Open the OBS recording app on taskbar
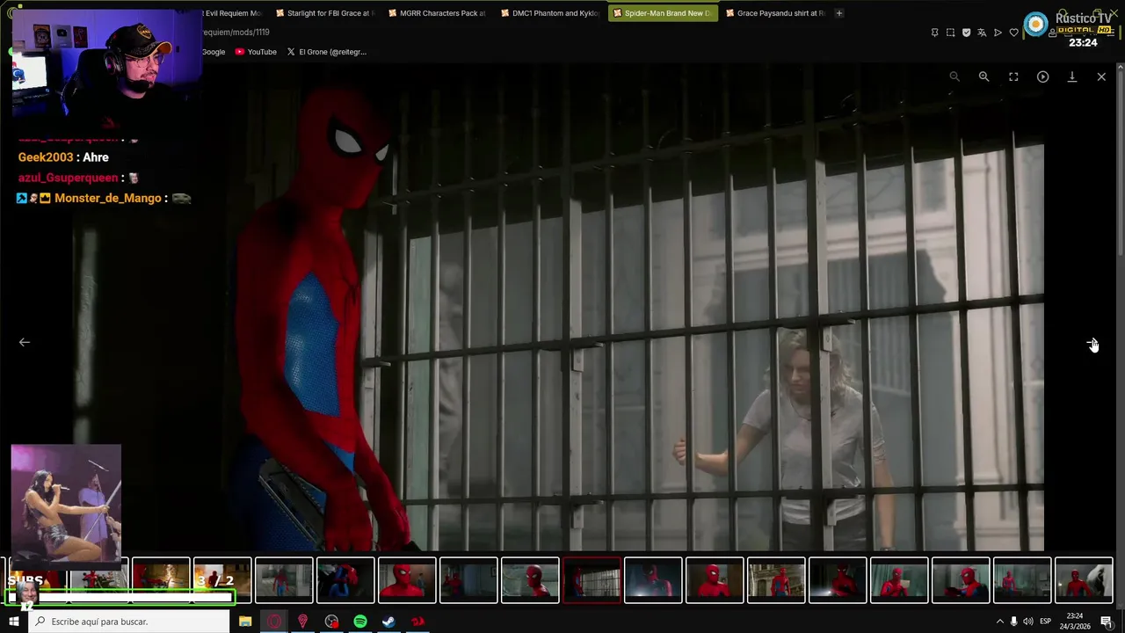Image resolution: width=1125 pixels, height=633 pixels. click(x=331, y=622)
